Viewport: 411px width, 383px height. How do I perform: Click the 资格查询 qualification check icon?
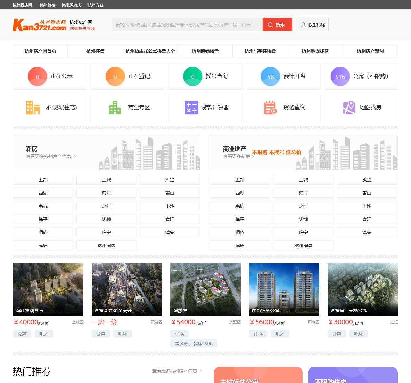click(283, 108)
